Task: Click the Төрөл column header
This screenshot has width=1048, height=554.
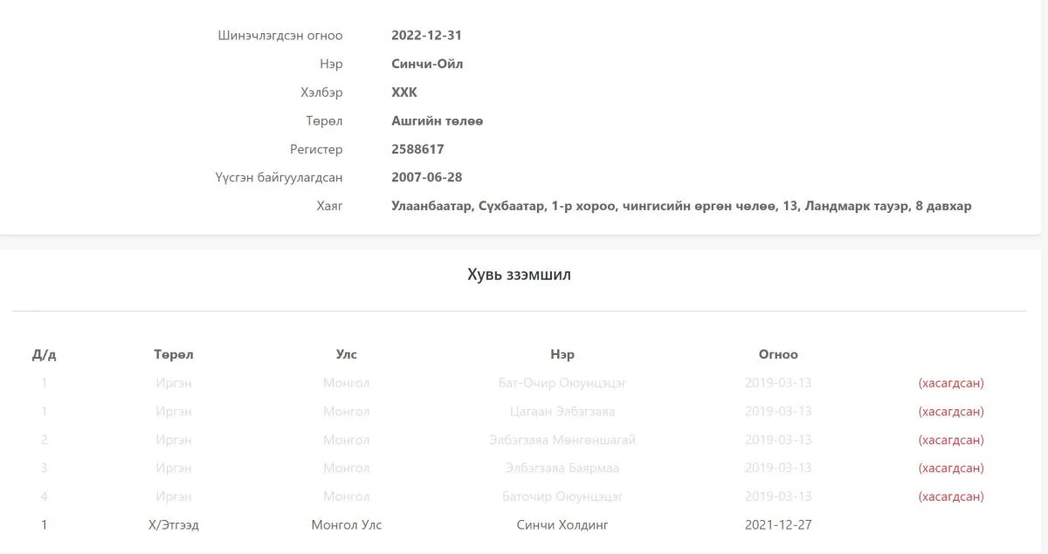Action: [x=174, y=354]
